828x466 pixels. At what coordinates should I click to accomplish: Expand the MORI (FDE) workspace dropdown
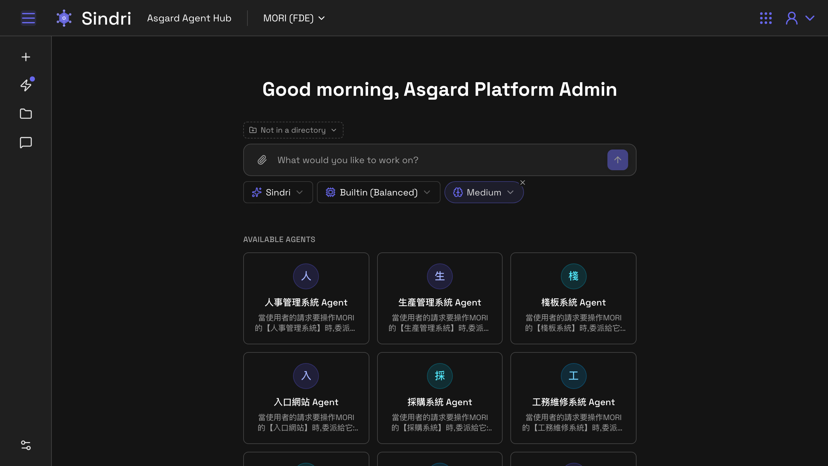pos(294,18)
